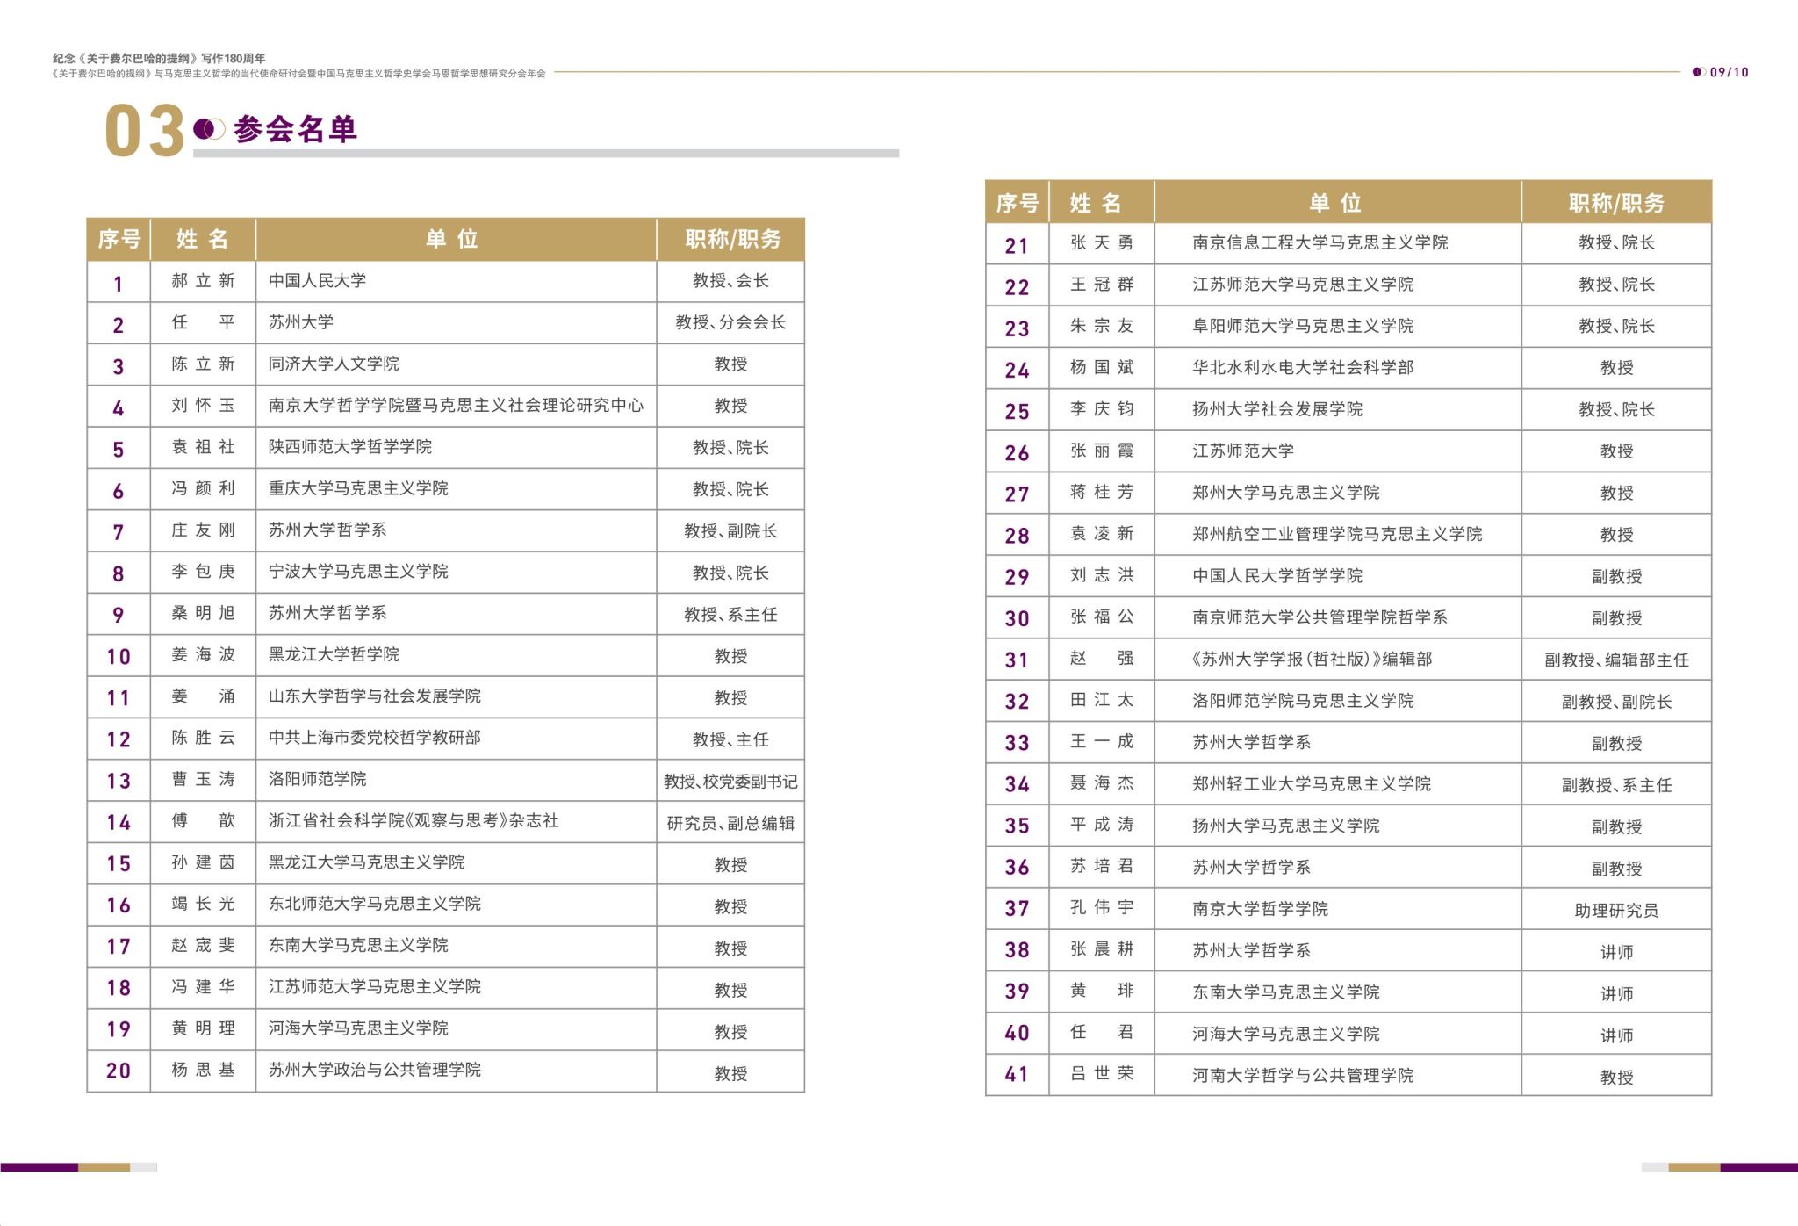Image resolution: width=1798 pixels, height=1226 pixels.
Task: Click the left table 单位 column header
Action: pos(453,240)
